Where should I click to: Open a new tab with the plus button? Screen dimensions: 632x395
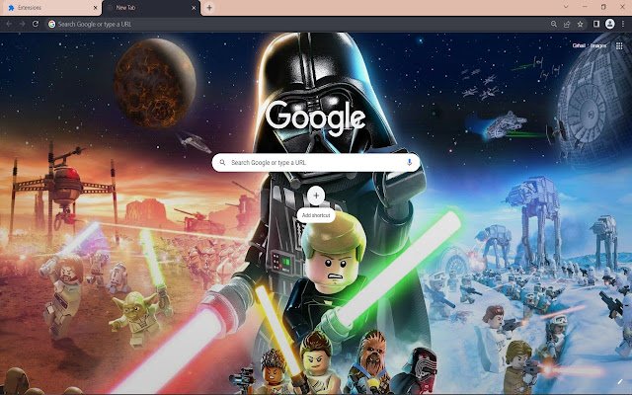coord(209,8)
